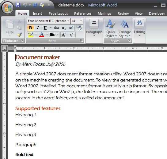Click the Paragraph line in document

(x=26, y=145)
